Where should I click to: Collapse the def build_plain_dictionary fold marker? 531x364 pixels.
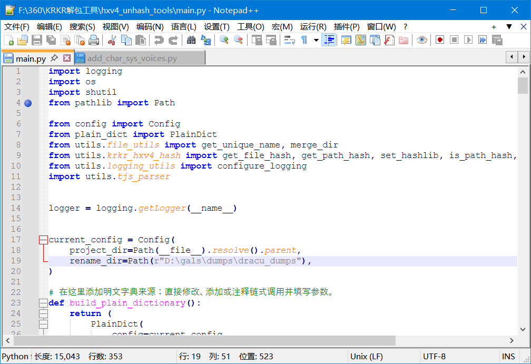click(x=43, y=303)
